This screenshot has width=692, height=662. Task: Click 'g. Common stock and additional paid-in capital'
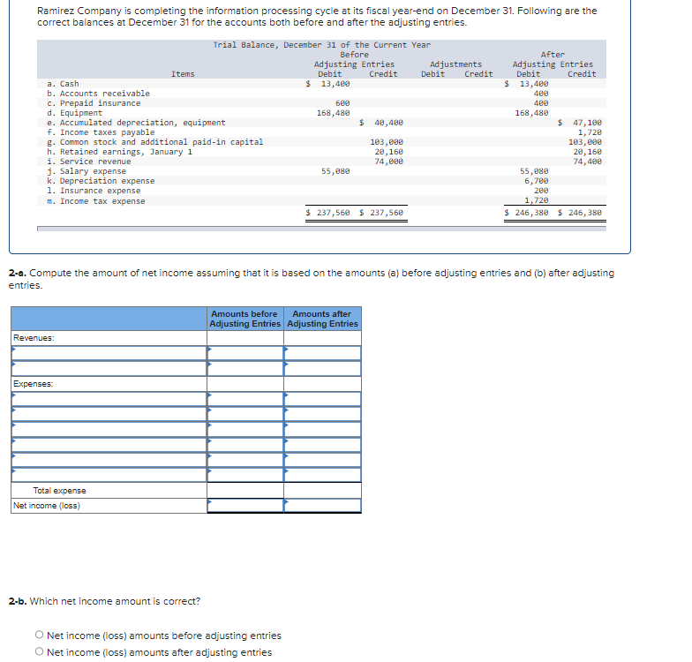coord(155,141)
